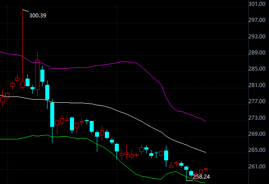Click the 301.00 price axis label
The width and height of the screenshot is (269, 184).
[257, 4]
